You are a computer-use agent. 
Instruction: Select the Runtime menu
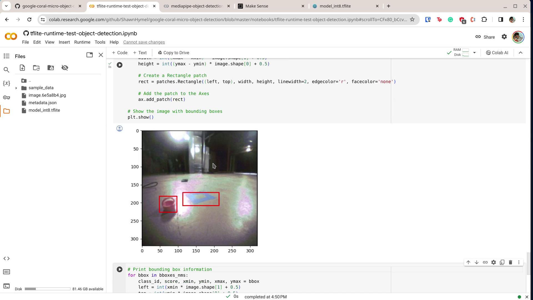point(82,42)
